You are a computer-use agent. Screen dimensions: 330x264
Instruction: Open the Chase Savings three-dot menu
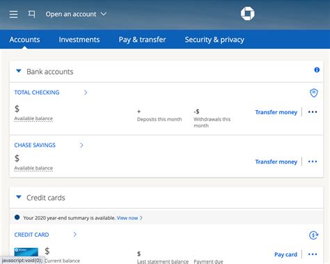[x=313, y=162]
